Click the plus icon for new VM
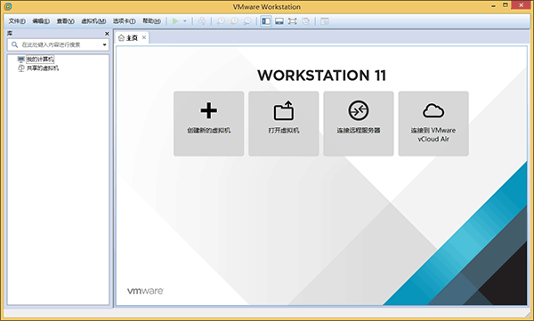Viewport: 534px width, 321px height. (209, 110)
